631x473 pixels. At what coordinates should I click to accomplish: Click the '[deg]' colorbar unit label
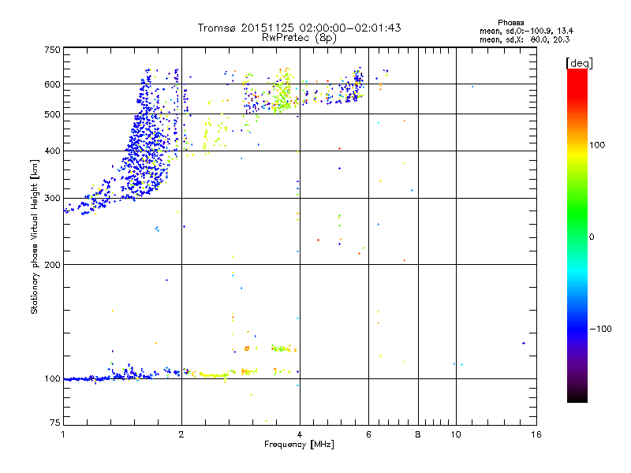coord(579,63)
